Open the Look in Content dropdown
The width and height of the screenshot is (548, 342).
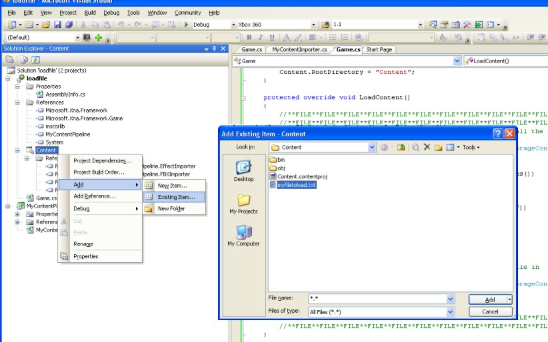[x=372, y=147]
